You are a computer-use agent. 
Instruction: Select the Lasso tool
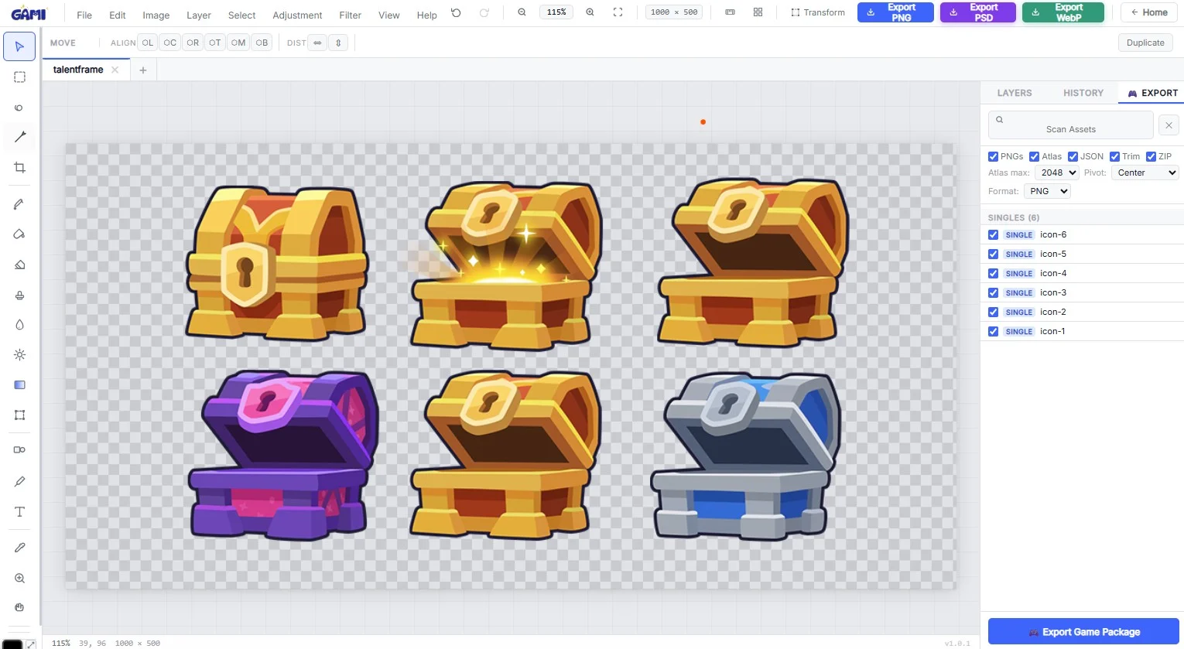(x=19, y=108)
